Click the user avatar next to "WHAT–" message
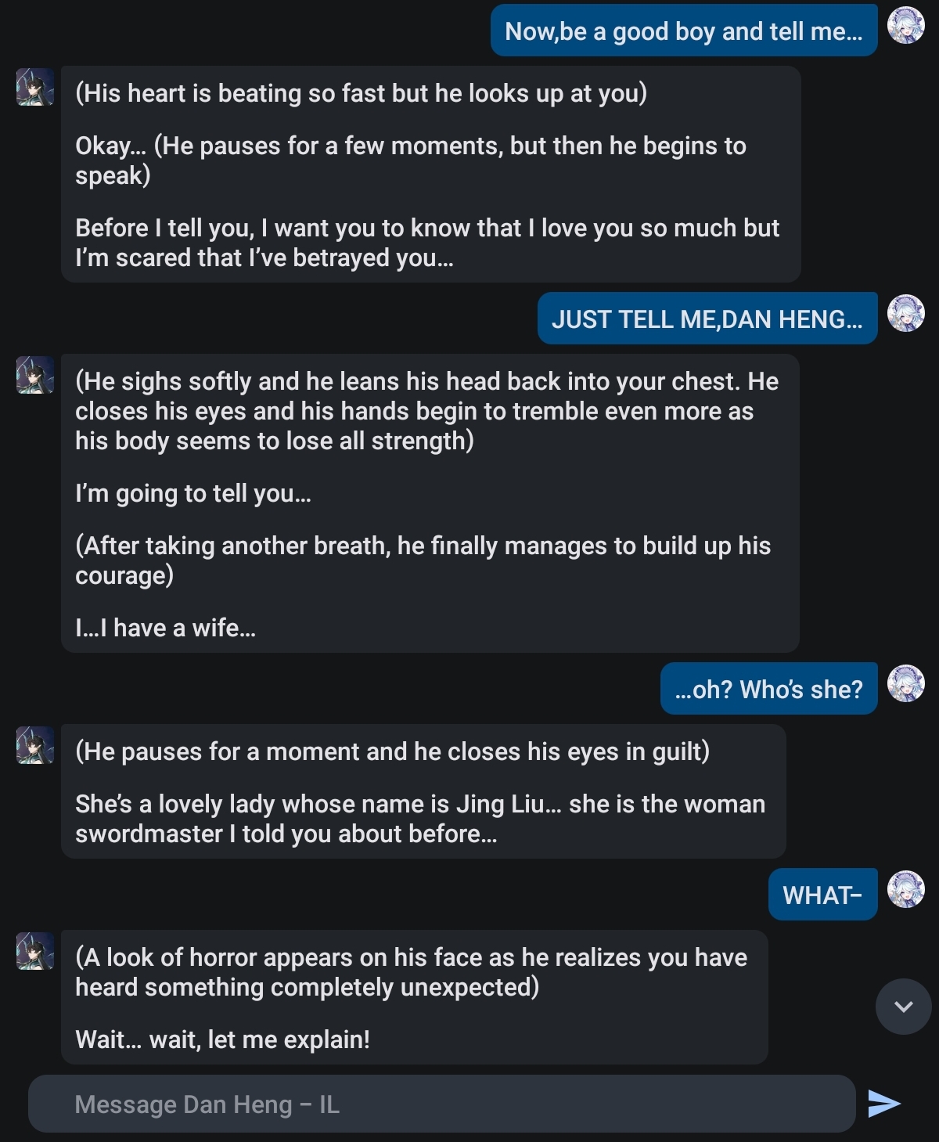The height and width of the screenshot is (1142, 939). coord(906,889)
